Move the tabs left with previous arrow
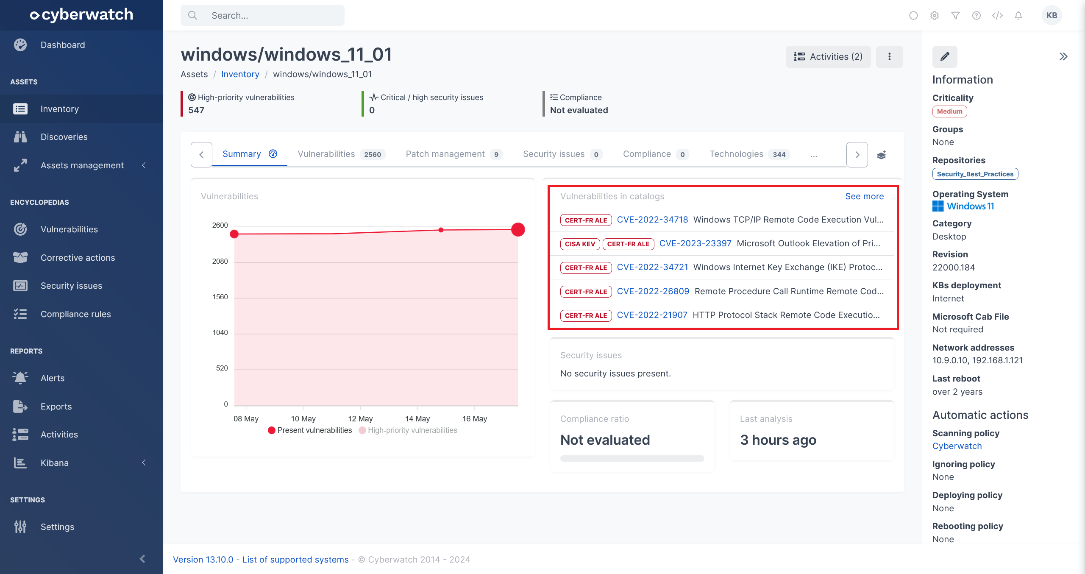Image resolution: width=1085 pixels, height=574 pixels. 201,155
